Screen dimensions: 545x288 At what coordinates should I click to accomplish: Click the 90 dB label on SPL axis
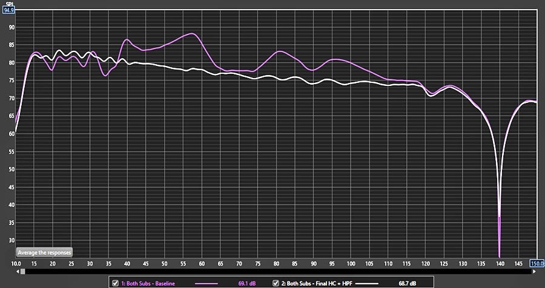[10, 27]
